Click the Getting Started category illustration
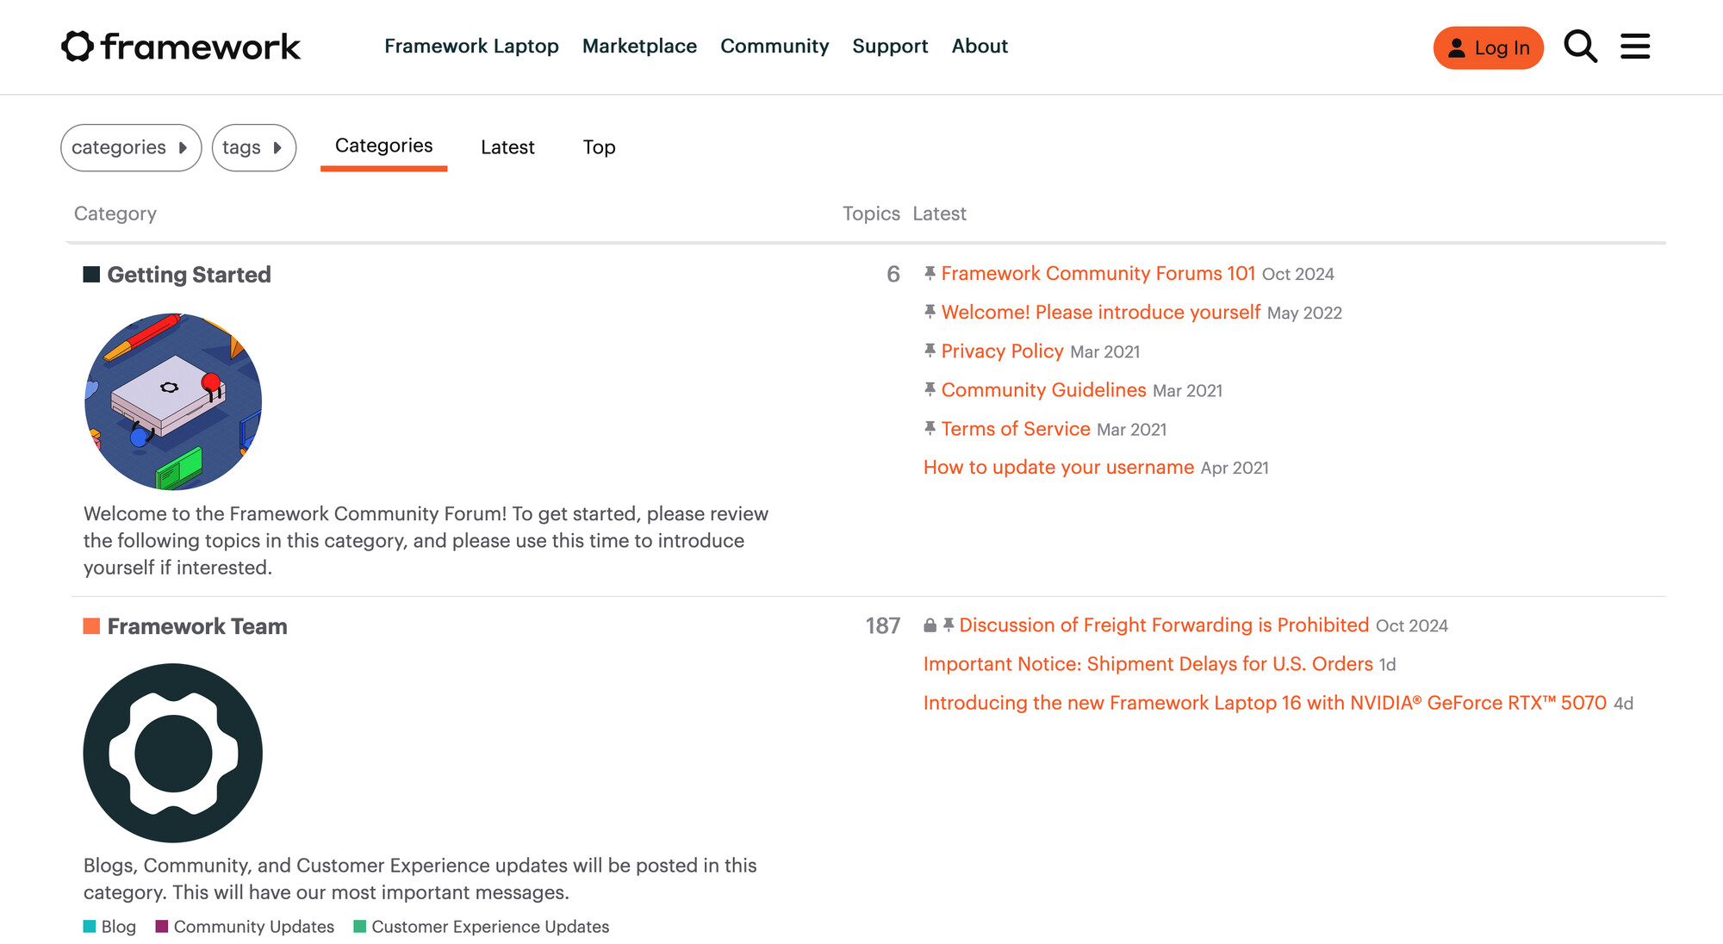1723x944 pixels. [x=173, y=401]
